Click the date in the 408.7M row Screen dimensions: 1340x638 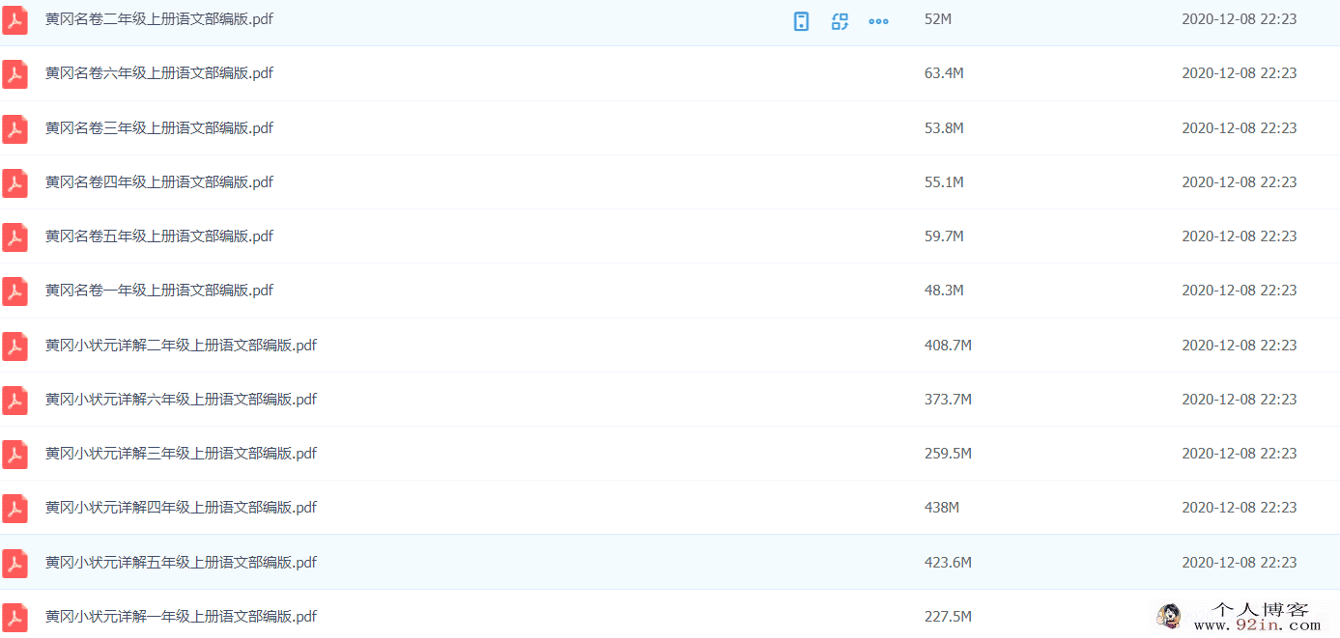tap(1240, 346)
